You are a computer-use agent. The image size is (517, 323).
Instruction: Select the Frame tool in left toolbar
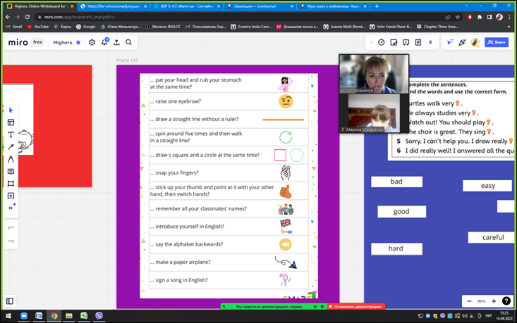(x=11, y=184)
